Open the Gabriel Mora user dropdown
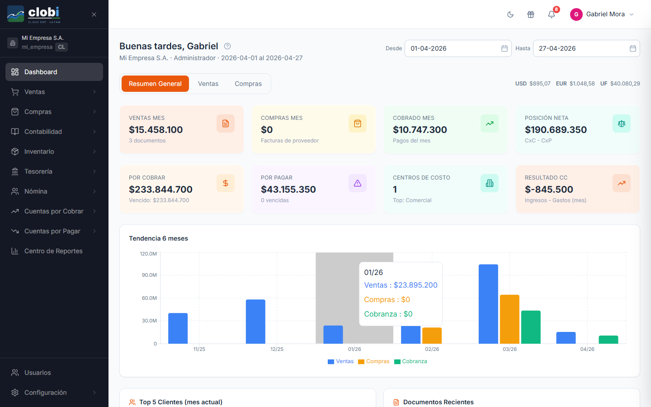Screen dimensions: 651x407 (x=602, y=14)
